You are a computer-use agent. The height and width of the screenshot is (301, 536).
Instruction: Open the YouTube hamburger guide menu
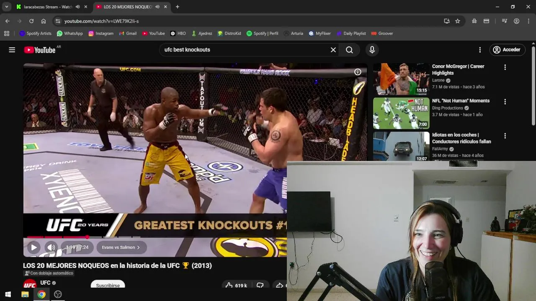click(12, 50)
